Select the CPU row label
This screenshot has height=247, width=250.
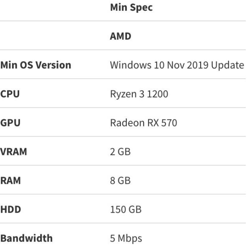pos(10,94)
